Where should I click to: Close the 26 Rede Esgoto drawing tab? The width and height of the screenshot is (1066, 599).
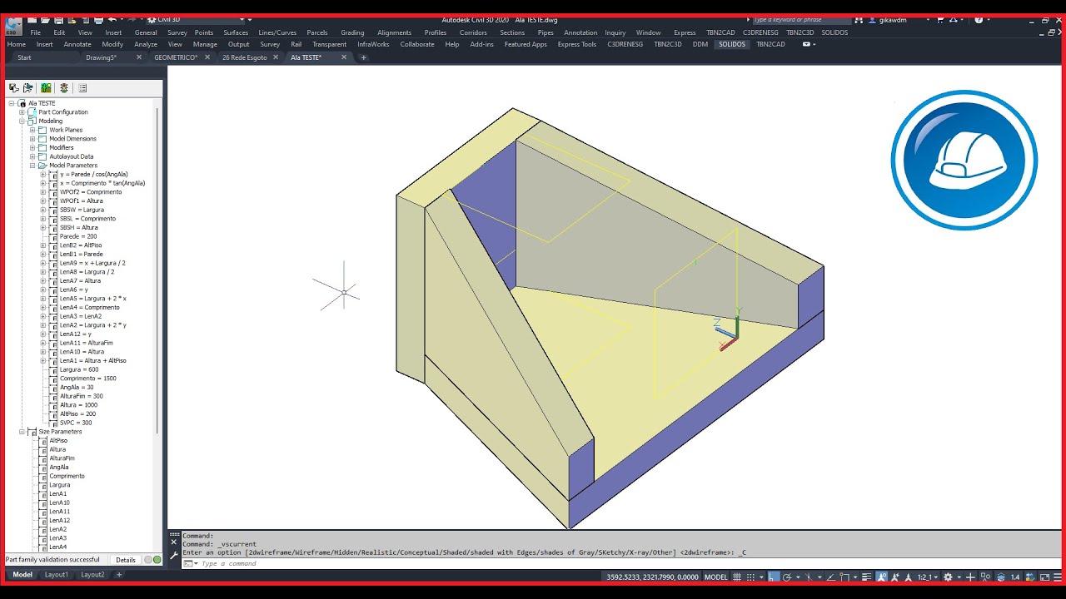click(276, 57)
